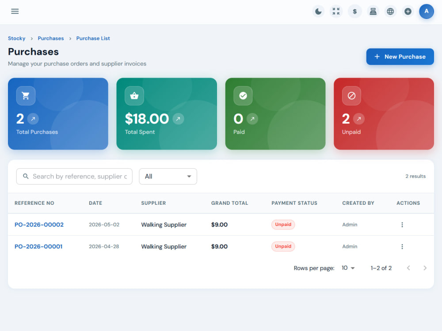442x331 pixels.
Task: Open actions menu for PO-2026-00002
Action: pos(402,225)
